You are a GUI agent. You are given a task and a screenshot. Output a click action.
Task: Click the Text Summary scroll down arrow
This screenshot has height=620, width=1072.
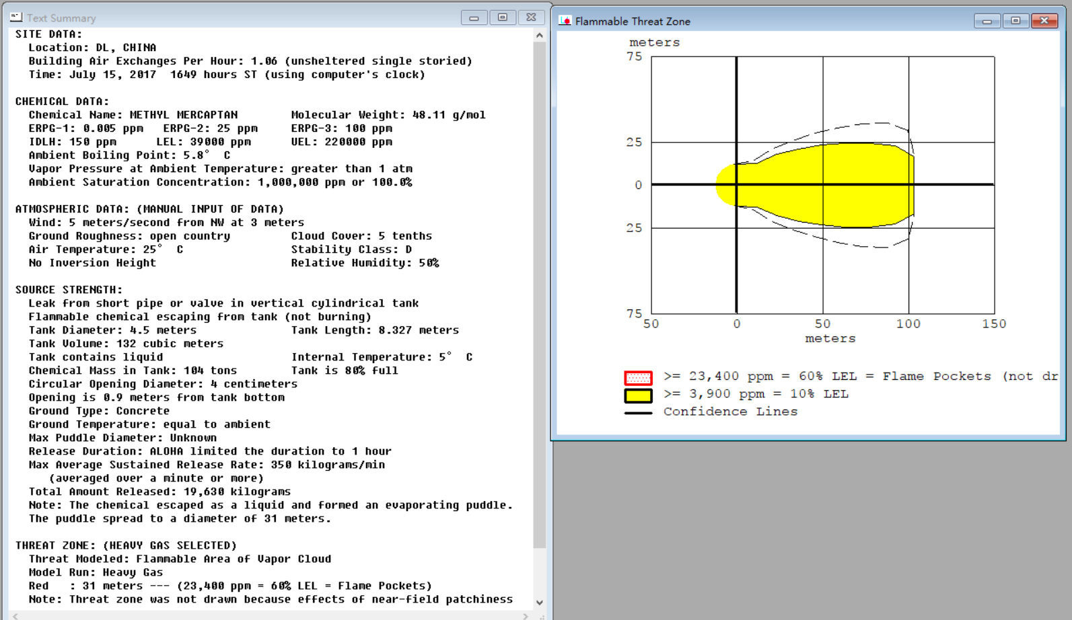tap(540, 603)
